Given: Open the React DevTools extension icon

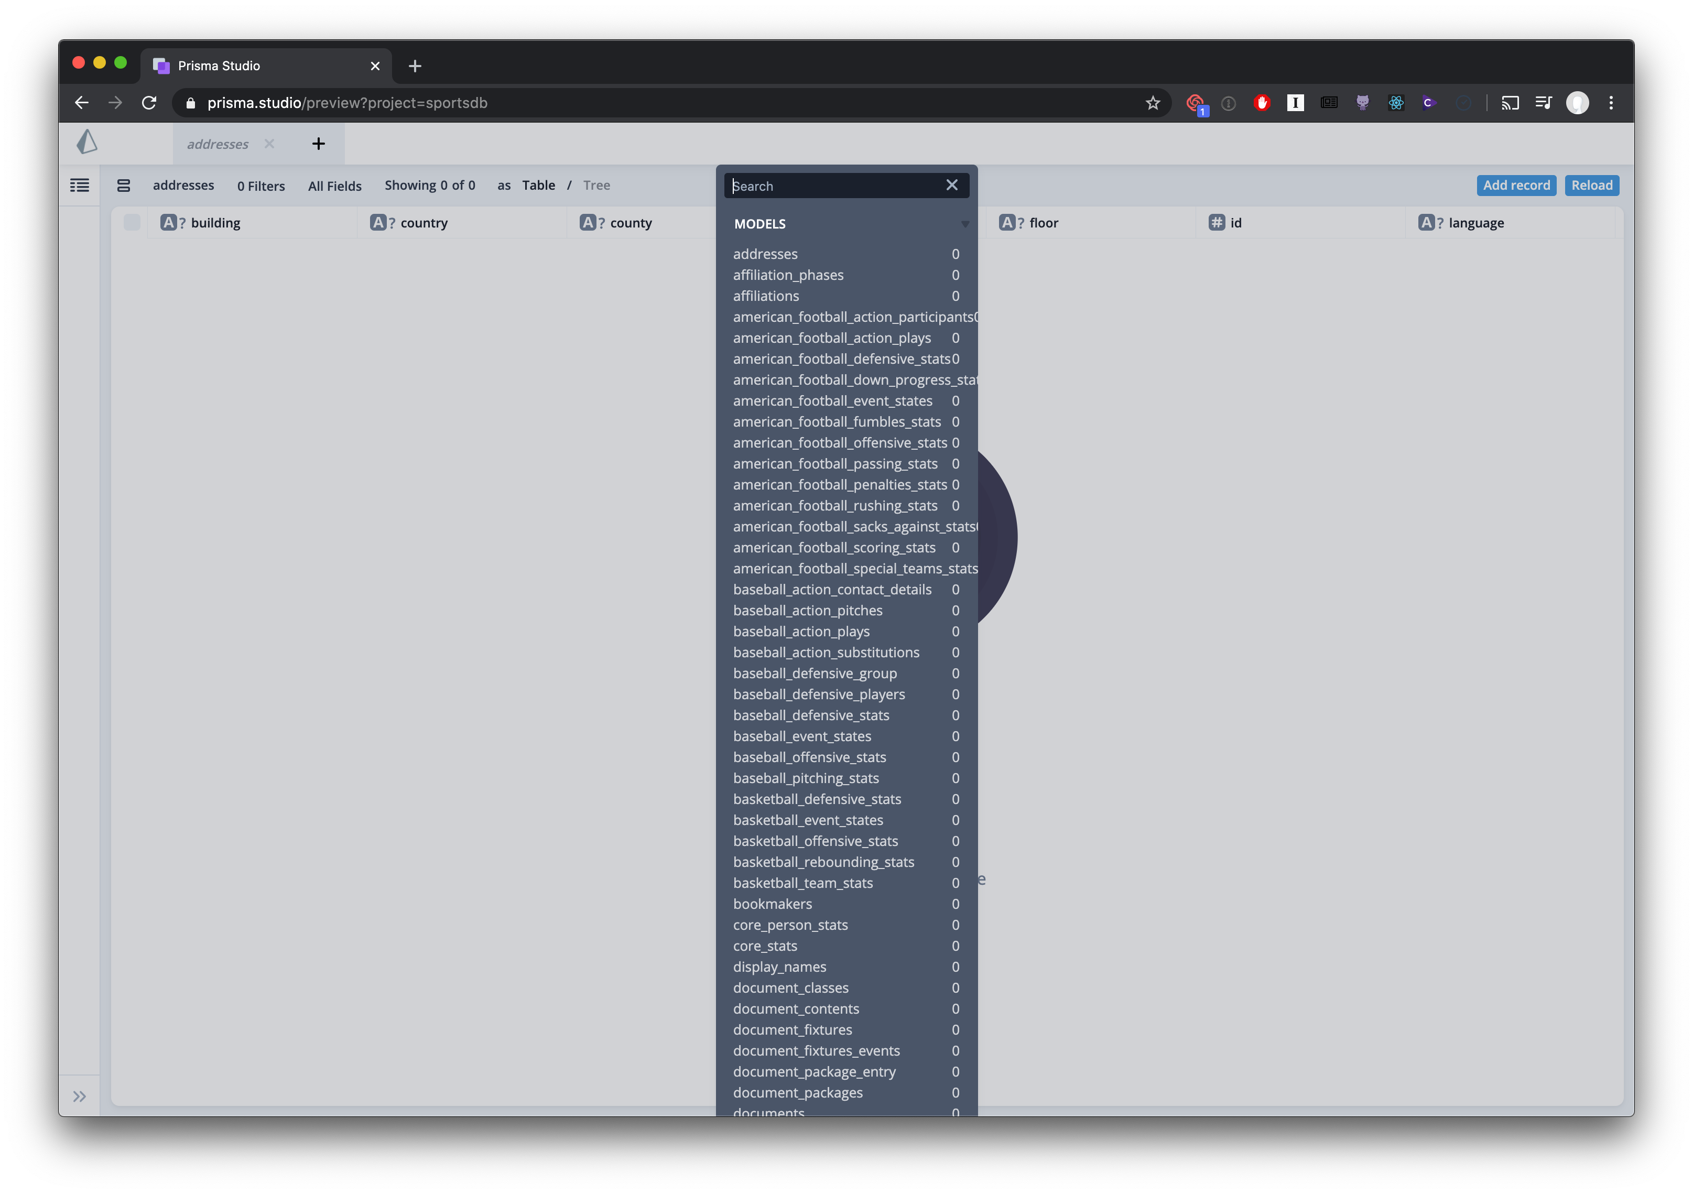Looking at the screenshot, I should (x=1395, y=103).
